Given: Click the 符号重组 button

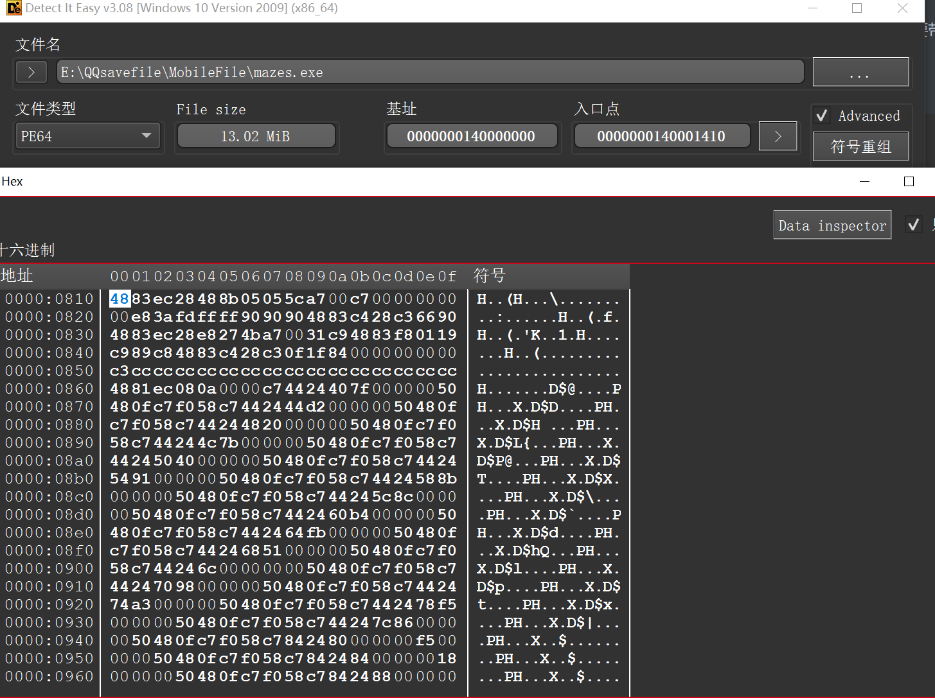Looking at the screenshot, I should (x=860, y=146).
